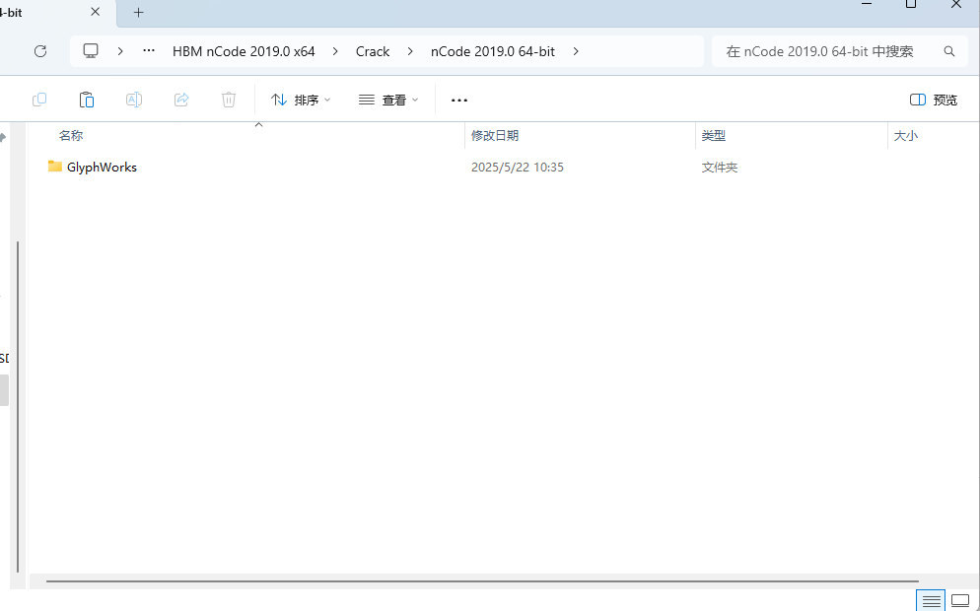This screenshot has height=611, width=980.
Task: Open the Share icon on the toolbar
Action: tap(181, 99)
